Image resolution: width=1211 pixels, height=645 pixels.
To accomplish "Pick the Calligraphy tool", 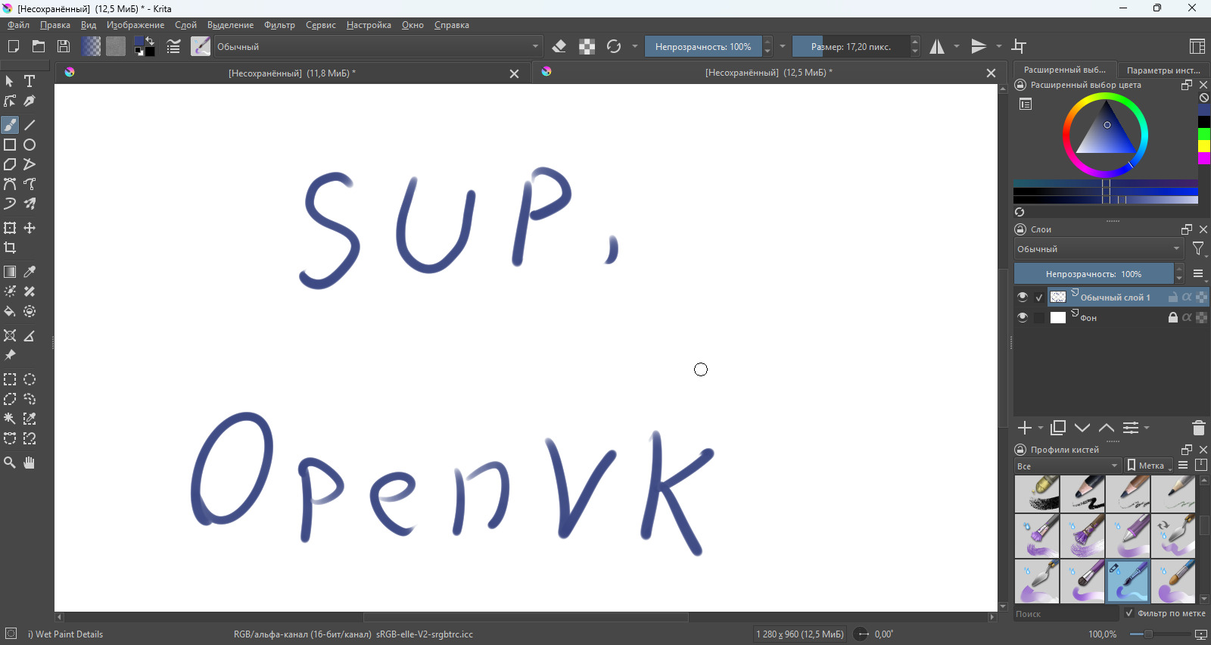I will 30,101.
